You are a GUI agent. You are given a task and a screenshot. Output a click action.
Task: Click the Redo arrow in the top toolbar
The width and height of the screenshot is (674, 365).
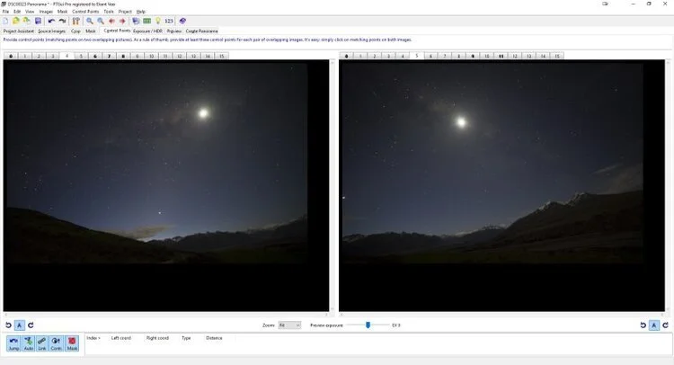pos(62,21)
